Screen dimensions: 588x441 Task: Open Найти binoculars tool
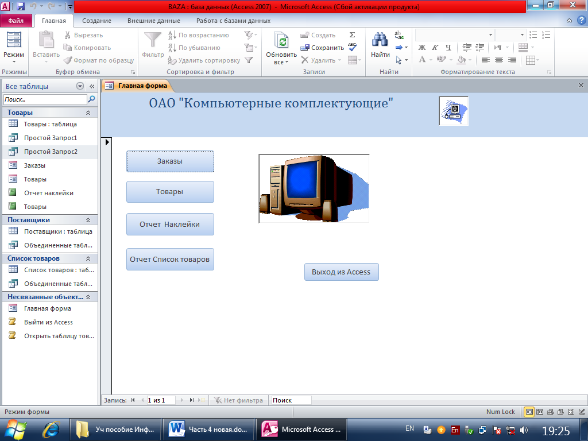click(380, 40)
